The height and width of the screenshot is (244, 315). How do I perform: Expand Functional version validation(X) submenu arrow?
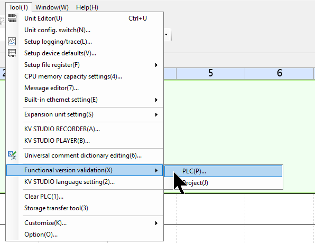(x=156, y=170)
